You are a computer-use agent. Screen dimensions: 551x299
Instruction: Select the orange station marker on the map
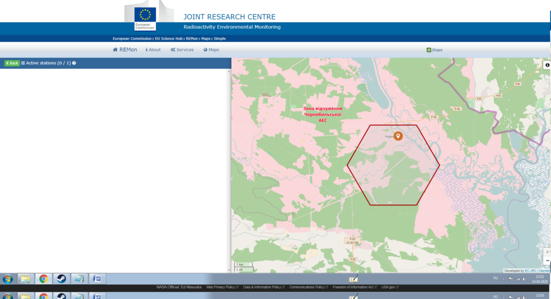398,136
